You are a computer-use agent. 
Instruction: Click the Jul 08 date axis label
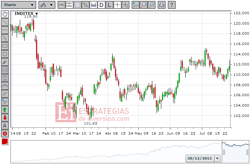point(206,134)
